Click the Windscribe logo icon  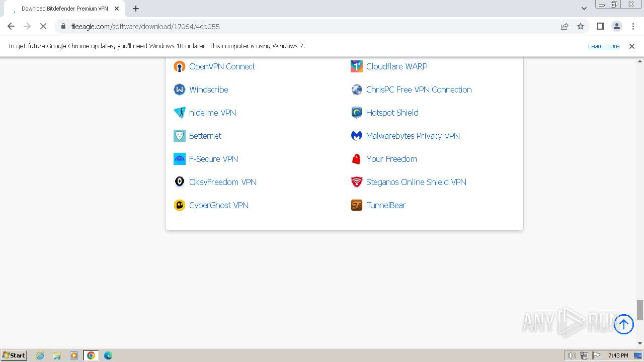click(180, 89)
